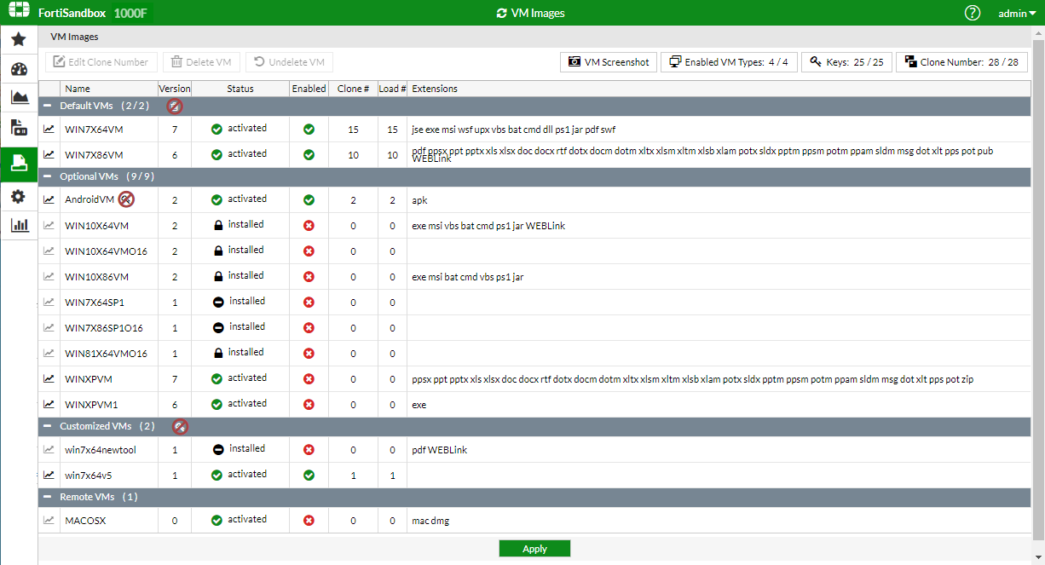
Task: Collapse the Default VMs group
Action: coord(48,106)
